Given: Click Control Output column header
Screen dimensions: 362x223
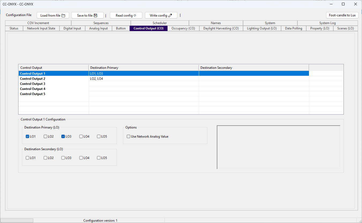Looking at the screenshot, I should [x=54, y=68].
